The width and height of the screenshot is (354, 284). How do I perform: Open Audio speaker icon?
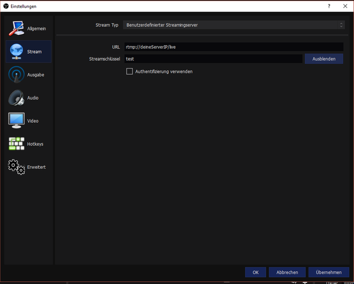pos(17,97)
